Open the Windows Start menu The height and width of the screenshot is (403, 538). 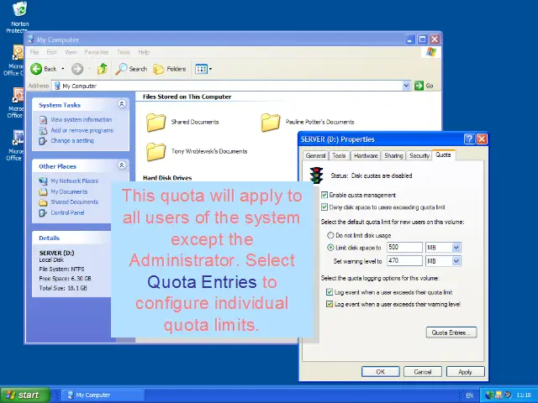24,395
